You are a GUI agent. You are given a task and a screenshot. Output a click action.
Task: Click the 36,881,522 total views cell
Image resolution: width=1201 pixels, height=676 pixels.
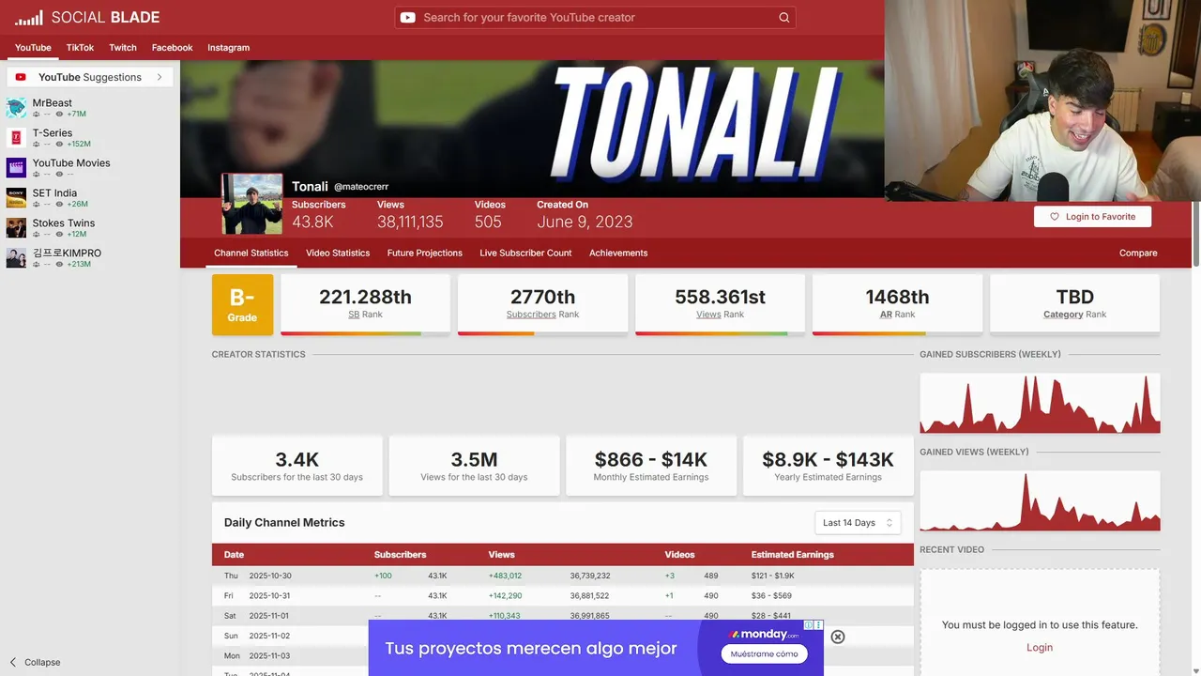pyautogui.click(x=590, y=596)
